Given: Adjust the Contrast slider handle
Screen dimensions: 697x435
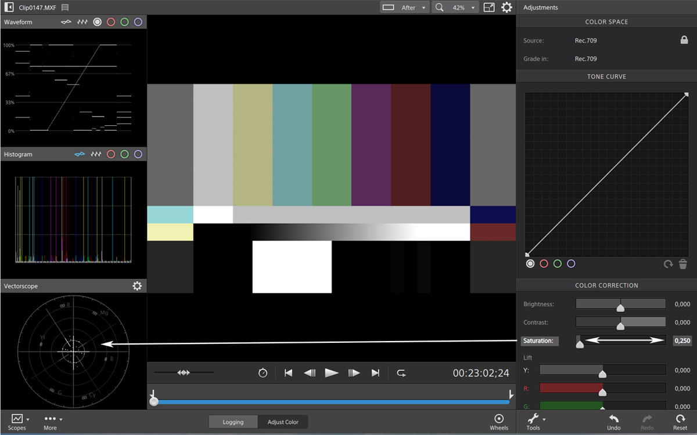Looking at the screenshot, I should [620, 327].
